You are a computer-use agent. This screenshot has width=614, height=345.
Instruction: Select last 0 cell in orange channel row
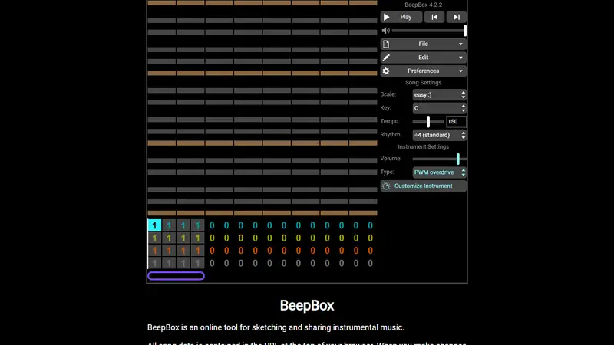[x=370, y=251]
